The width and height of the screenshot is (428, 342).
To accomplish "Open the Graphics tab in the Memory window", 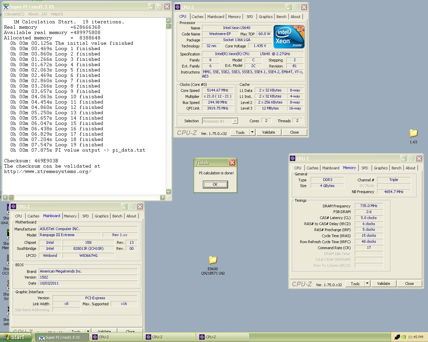I will (381, 168).
